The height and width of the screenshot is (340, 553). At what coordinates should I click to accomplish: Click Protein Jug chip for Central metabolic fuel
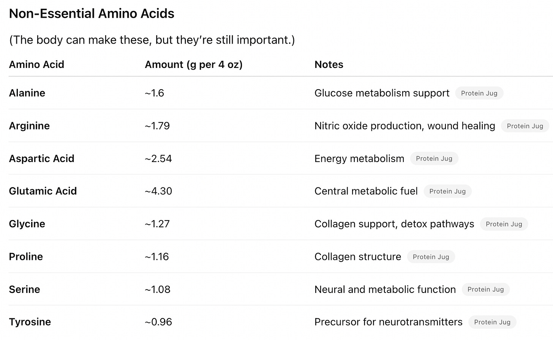[x=447, y=191]
